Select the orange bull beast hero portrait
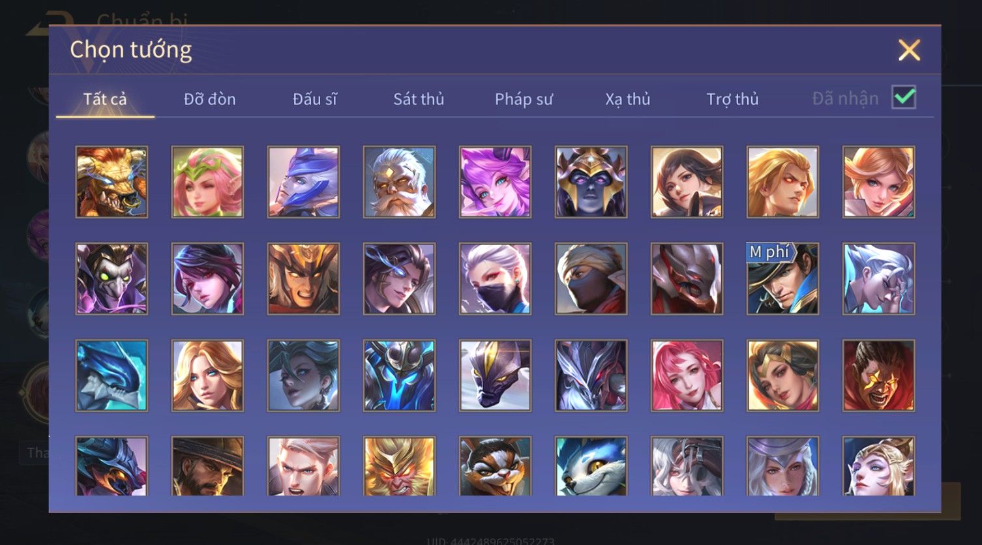Image resolution: width=982 pixels, height=545 pixels. (x=112, y=182)
